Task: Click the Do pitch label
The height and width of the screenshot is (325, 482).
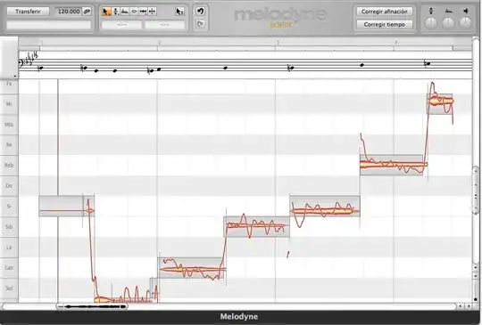Action: click(x=9, y=186)
